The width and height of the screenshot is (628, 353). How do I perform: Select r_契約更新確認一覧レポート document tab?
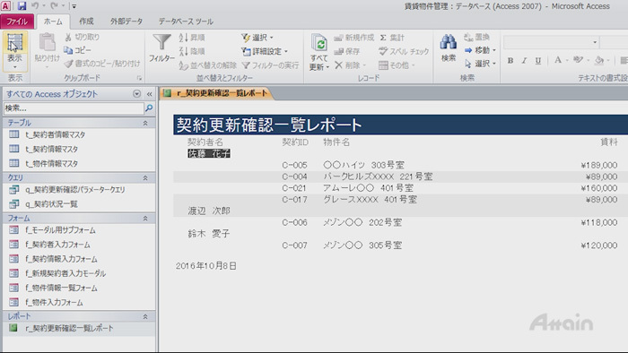(216, 93)
